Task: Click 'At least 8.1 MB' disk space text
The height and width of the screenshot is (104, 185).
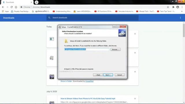Action: [79, 69]
